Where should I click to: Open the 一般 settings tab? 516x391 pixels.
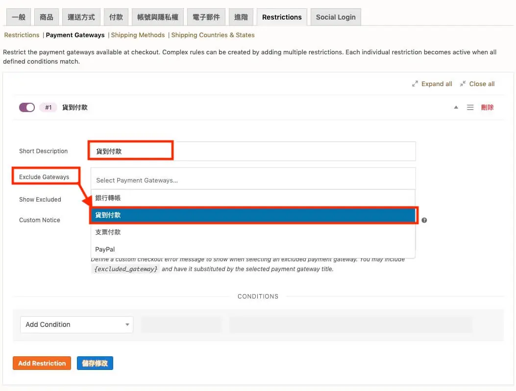click(19, 17)
